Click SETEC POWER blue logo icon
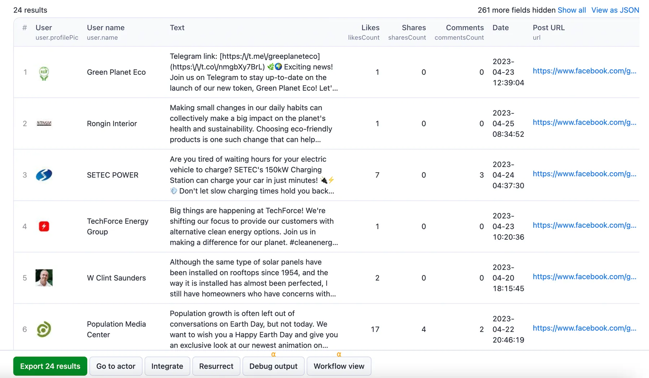 pyautogui.click(x=44, y=175)
